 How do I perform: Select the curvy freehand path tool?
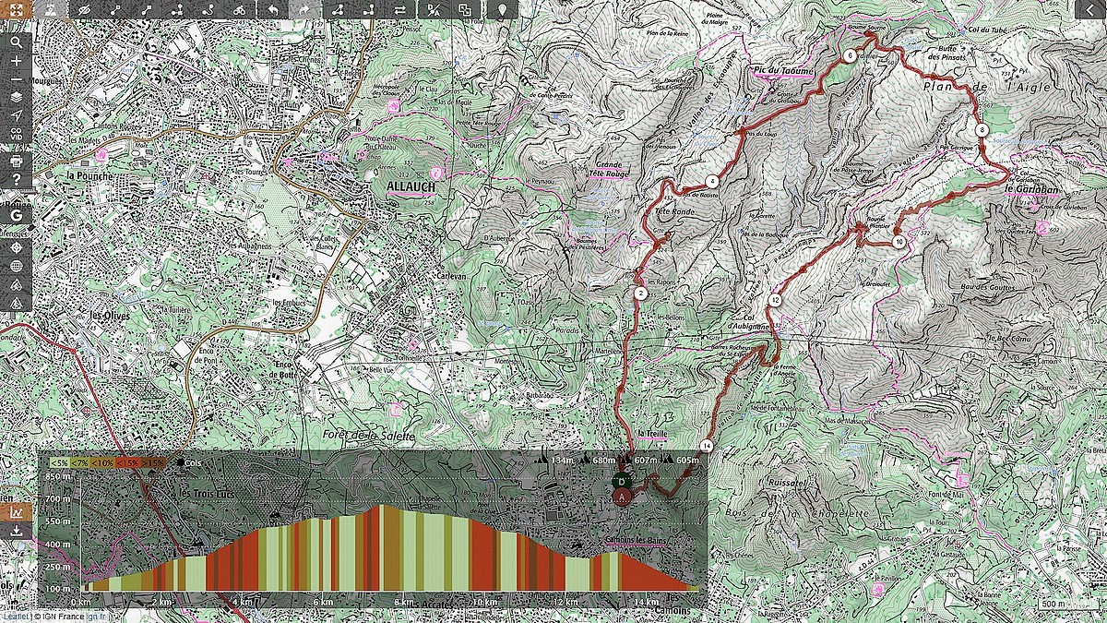tap(208, 10)
